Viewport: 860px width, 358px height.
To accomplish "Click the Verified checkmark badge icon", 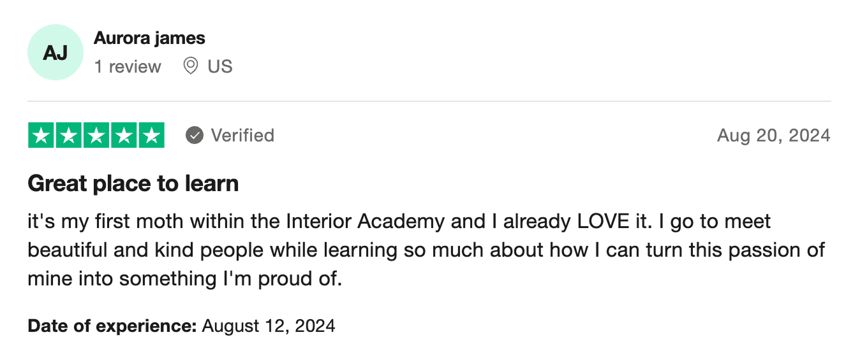I will (x=195, y=136).
